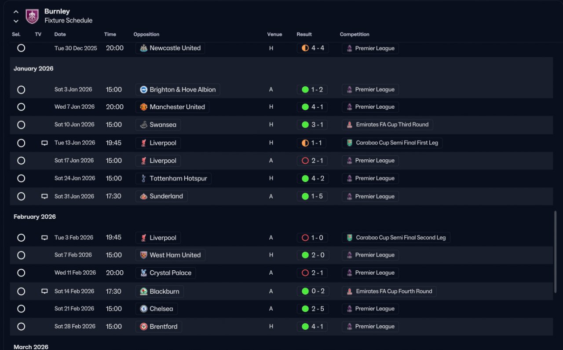
Task: Open the 4 - 4 Newcastle United result
Action: 313,48
